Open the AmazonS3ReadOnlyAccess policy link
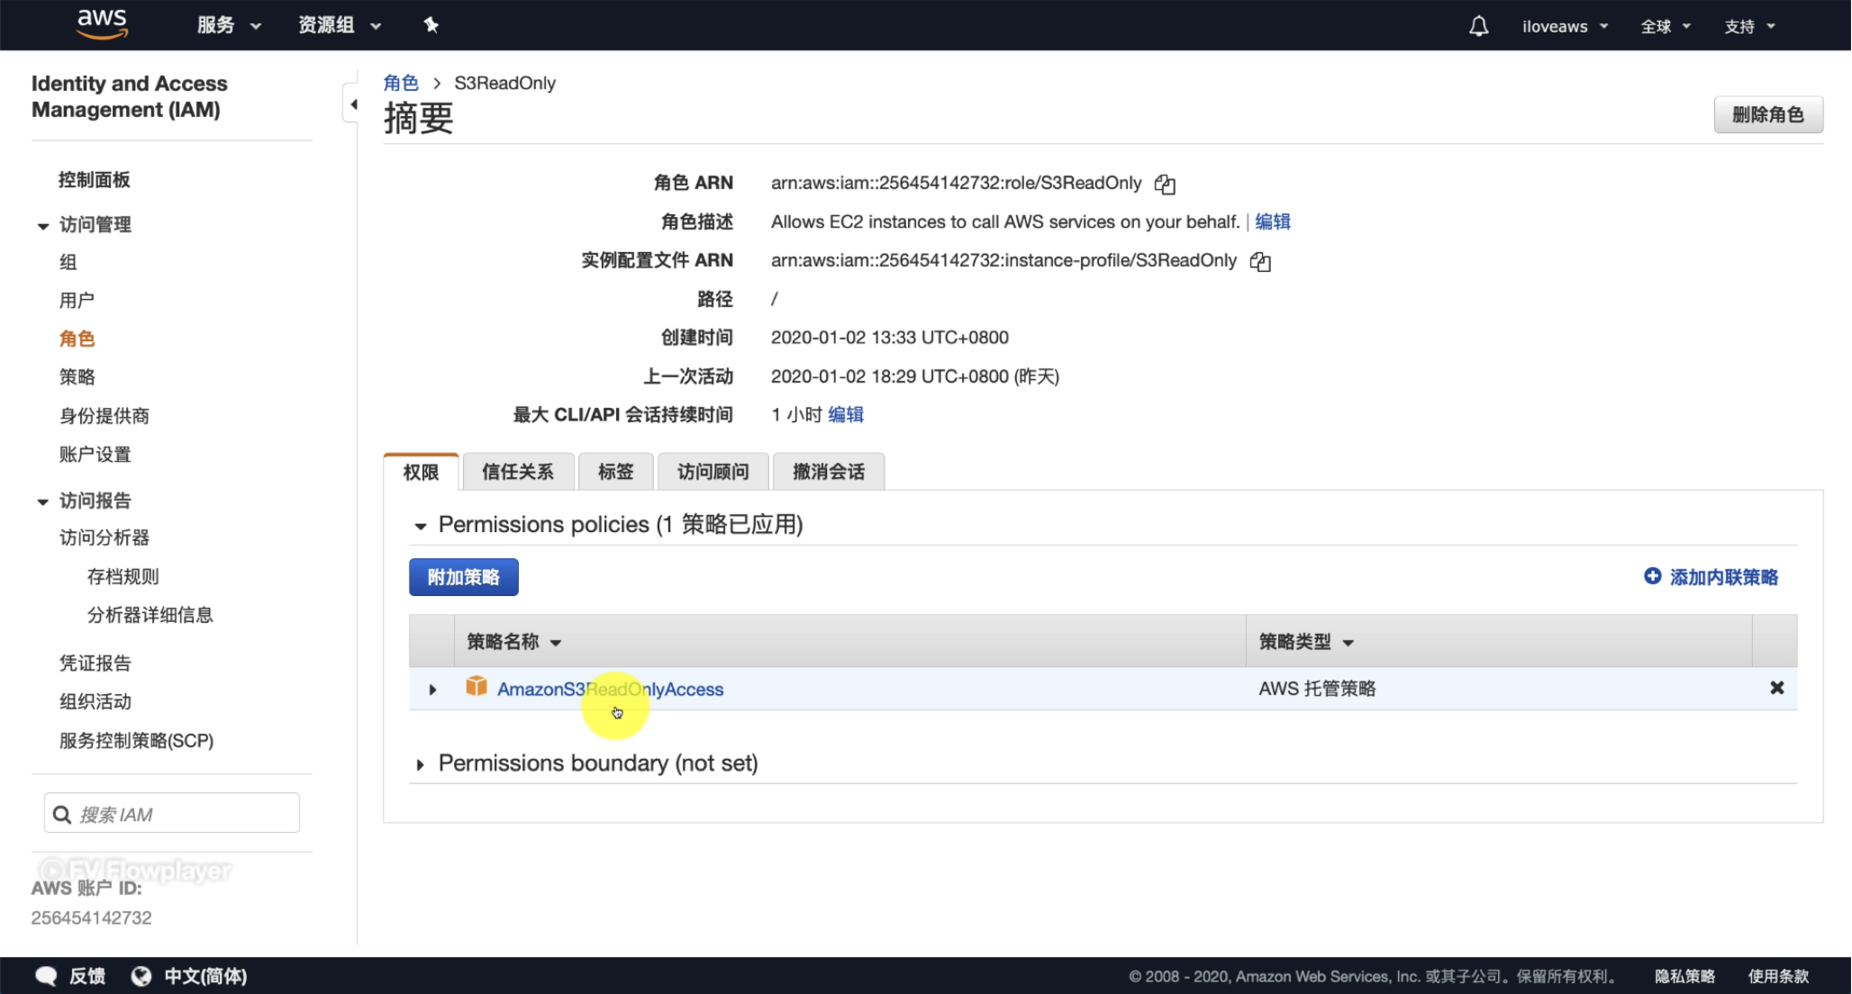 click(610, 690)
